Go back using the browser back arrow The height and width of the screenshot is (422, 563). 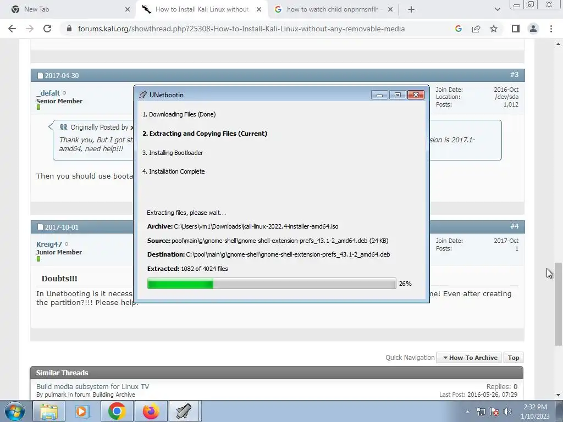[12, 29]
